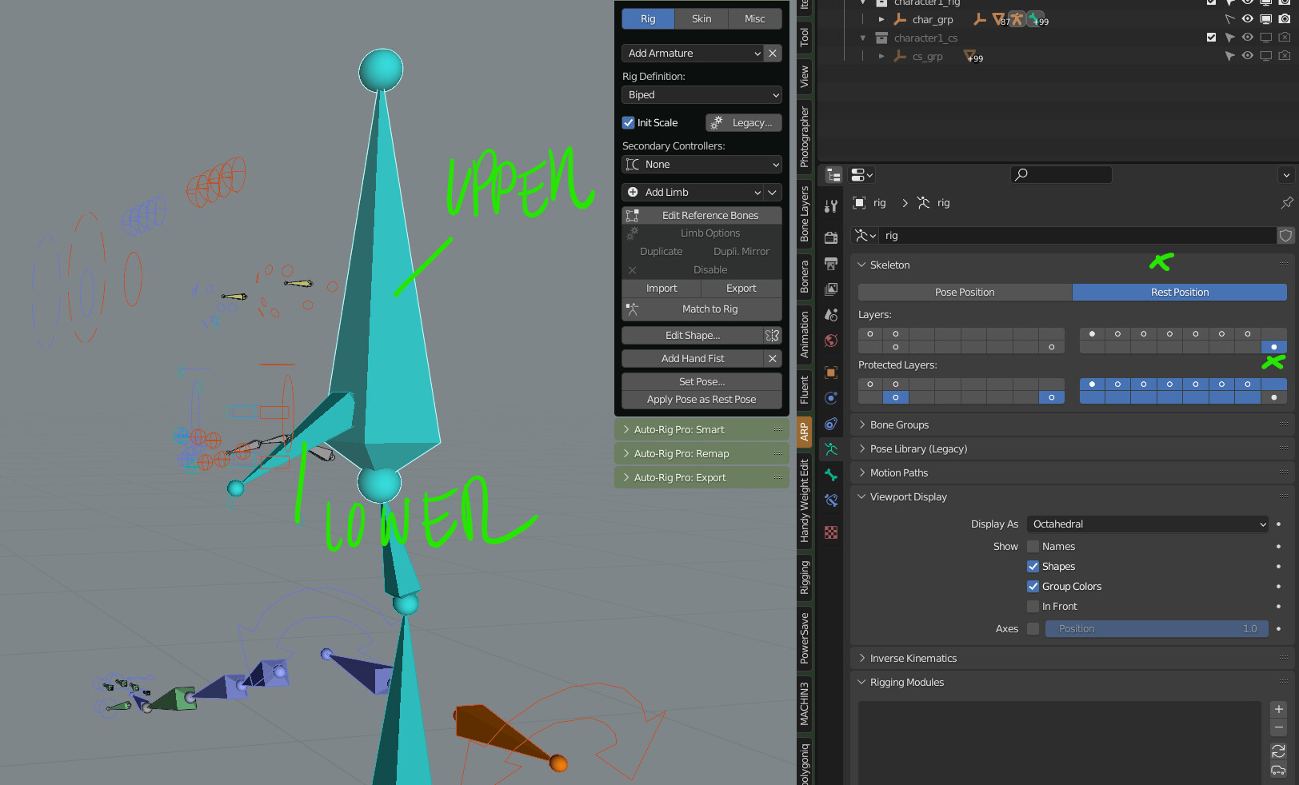Open the Add Limb dropdown

click(x=693, y=193)
